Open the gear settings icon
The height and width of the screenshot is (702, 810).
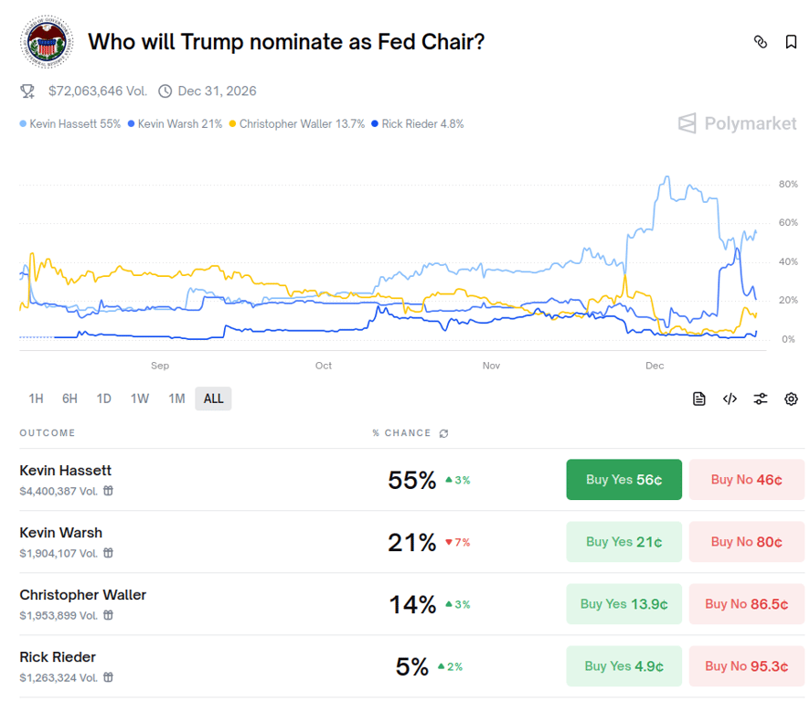tap(791, 399)
